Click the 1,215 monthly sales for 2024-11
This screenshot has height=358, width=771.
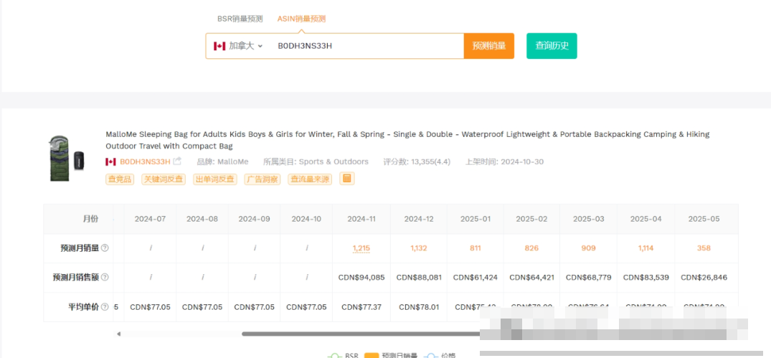[x=361, y=248]
